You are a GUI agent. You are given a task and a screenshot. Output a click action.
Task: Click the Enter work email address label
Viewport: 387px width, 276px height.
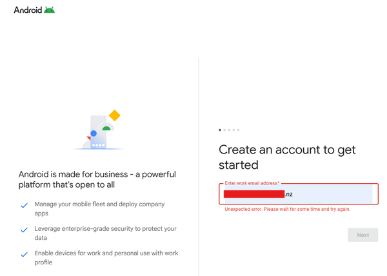pyautogui.click(x=252, y=183)
